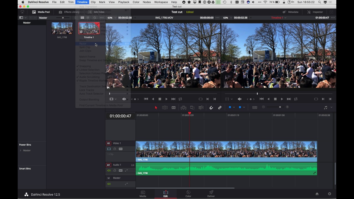The height and width of the screenshot is (199, 354).
Task: Toggle the Linked Selection chain icon
Action: [x=220, y=108]
